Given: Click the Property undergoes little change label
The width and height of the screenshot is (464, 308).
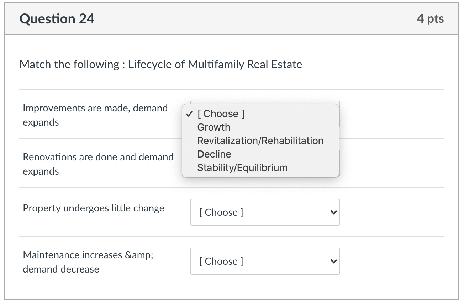Looking at the screenshot, I should point(94,208).
